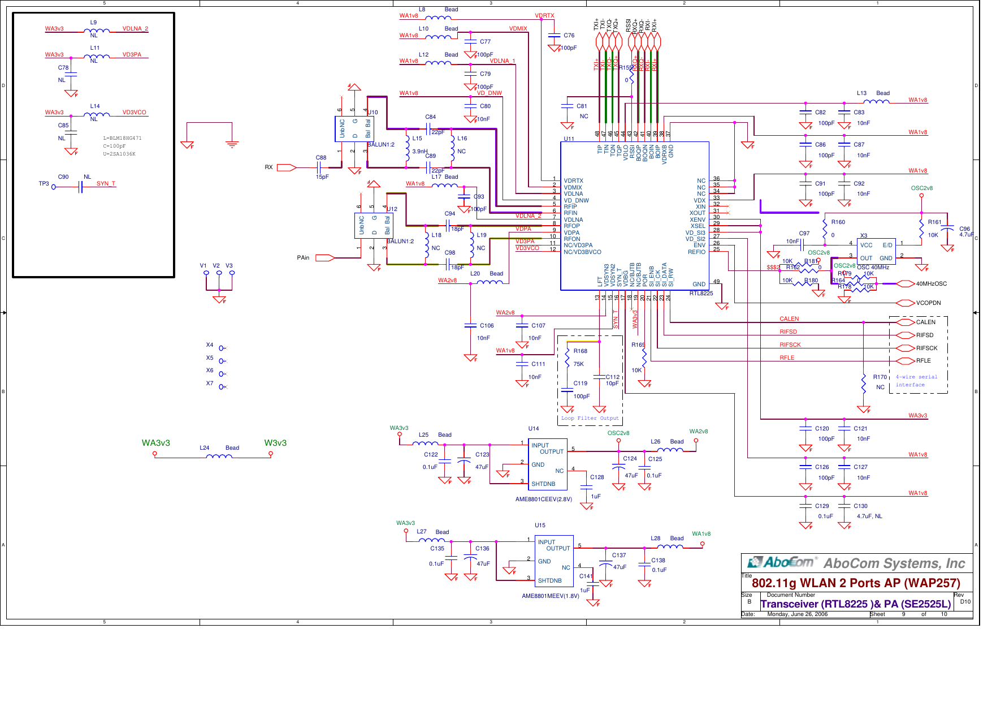
Task: Click the X4 mounting point symbol
Action: (222, 348)
